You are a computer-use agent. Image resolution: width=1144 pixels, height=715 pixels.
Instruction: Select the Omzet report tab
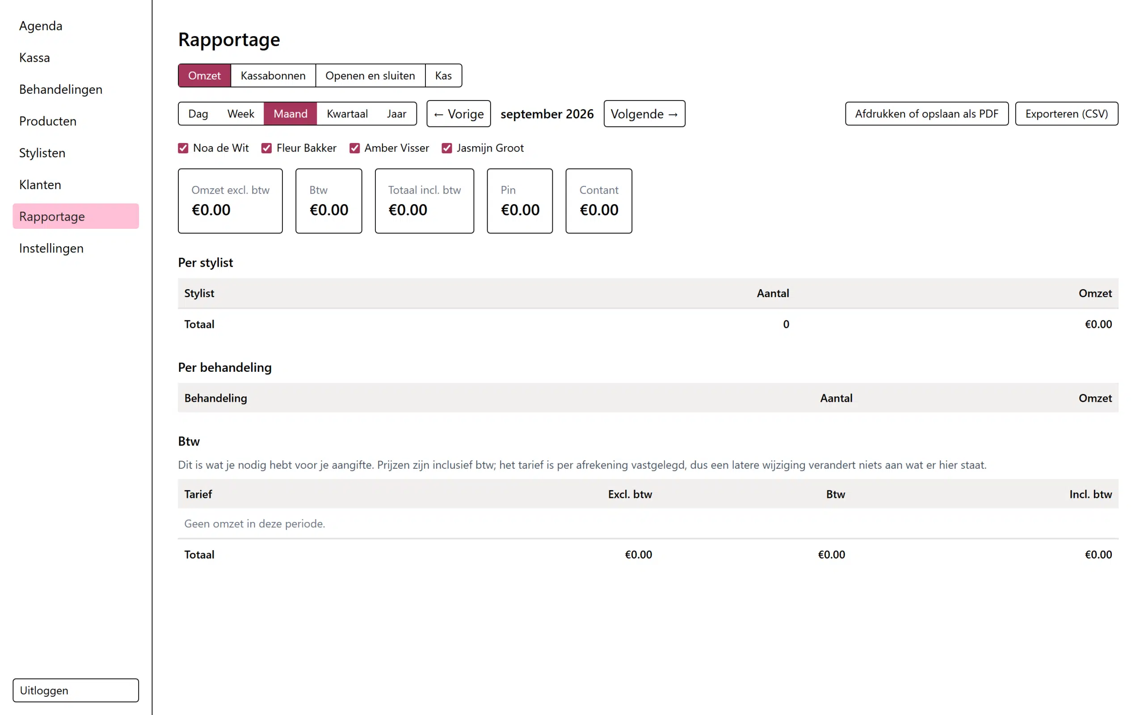click(x=204, y=76)
